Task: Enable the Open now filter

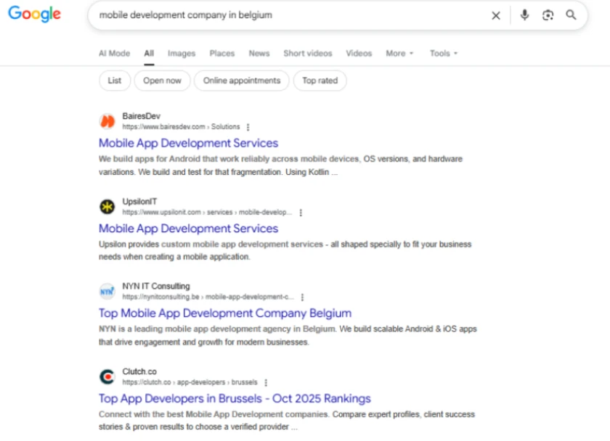Action: (x=162, y=81)
